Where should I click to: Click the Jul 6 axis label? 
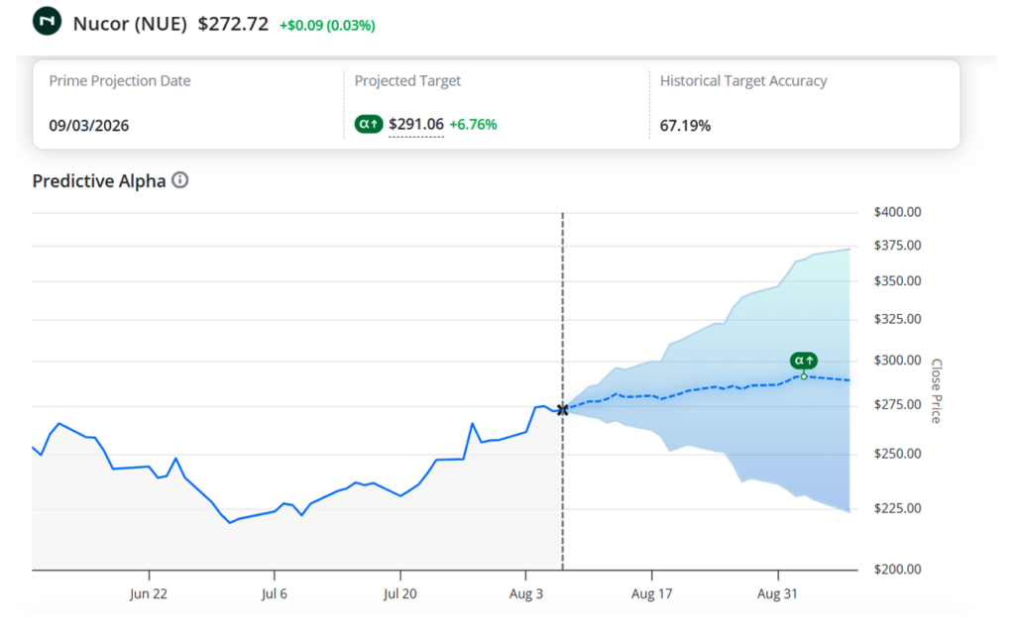(x=274, y=593)
